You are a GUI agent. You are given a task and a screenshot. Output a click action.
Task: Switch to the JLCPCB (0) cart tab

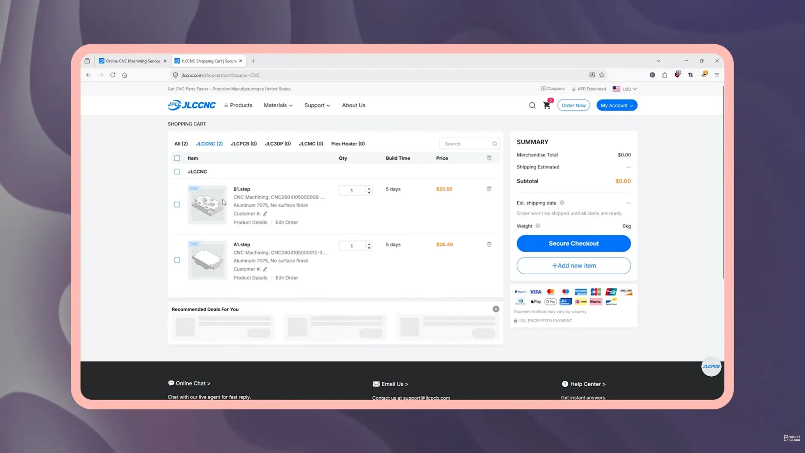click(244, 144)
